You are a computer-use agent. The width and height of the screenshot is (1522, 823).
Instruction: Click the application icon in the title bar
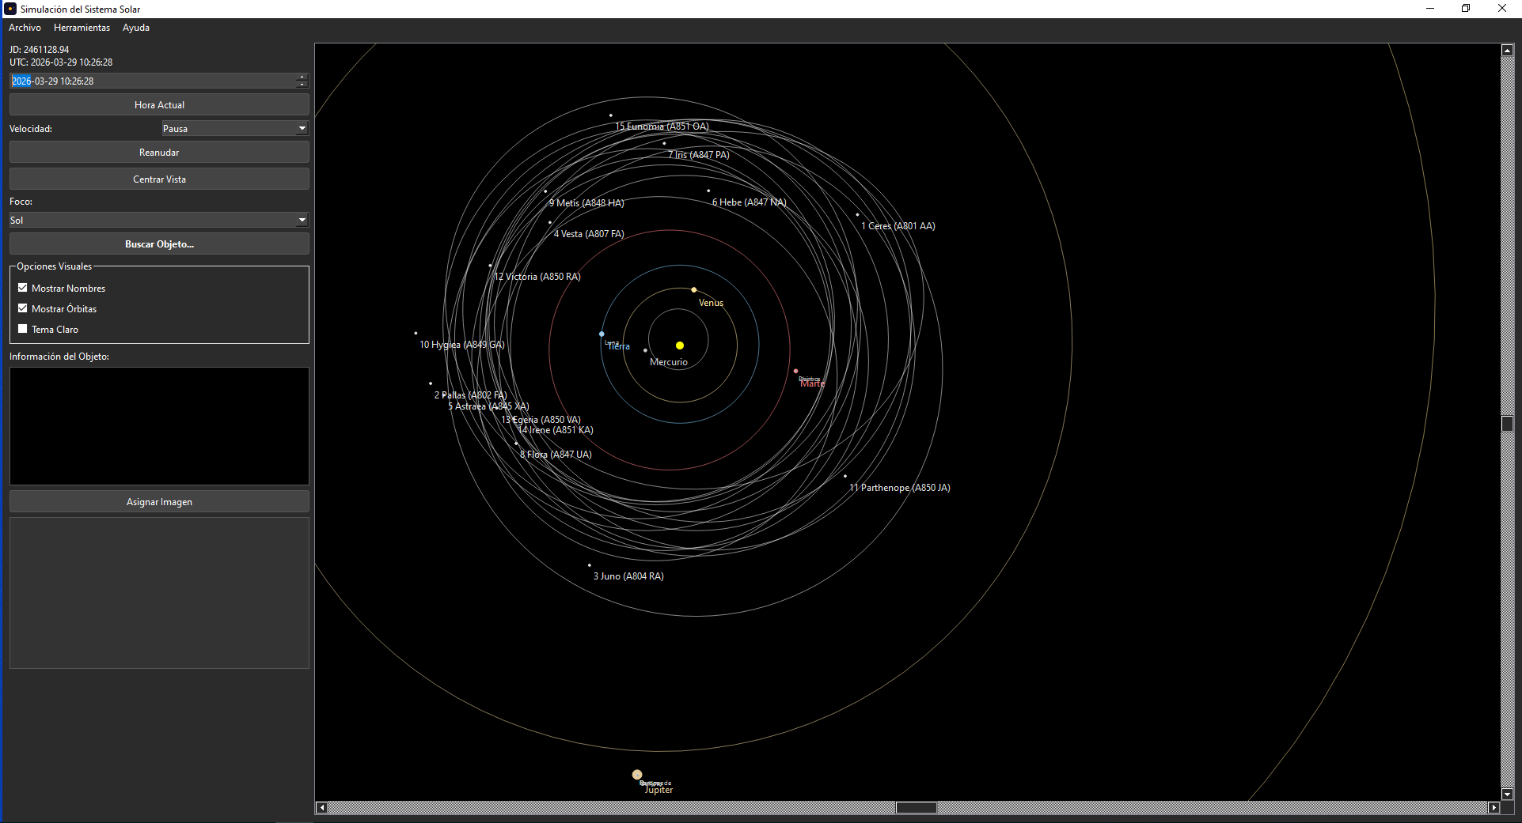[x=10, y=9]
